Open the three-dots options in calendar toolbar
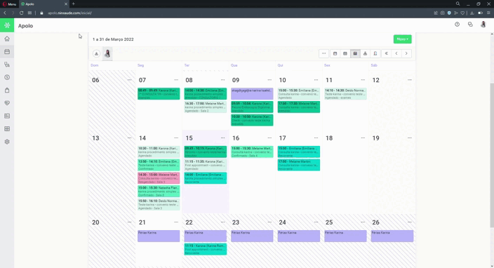494x268 pixels. pyautogui.click(x=323, y=53)
